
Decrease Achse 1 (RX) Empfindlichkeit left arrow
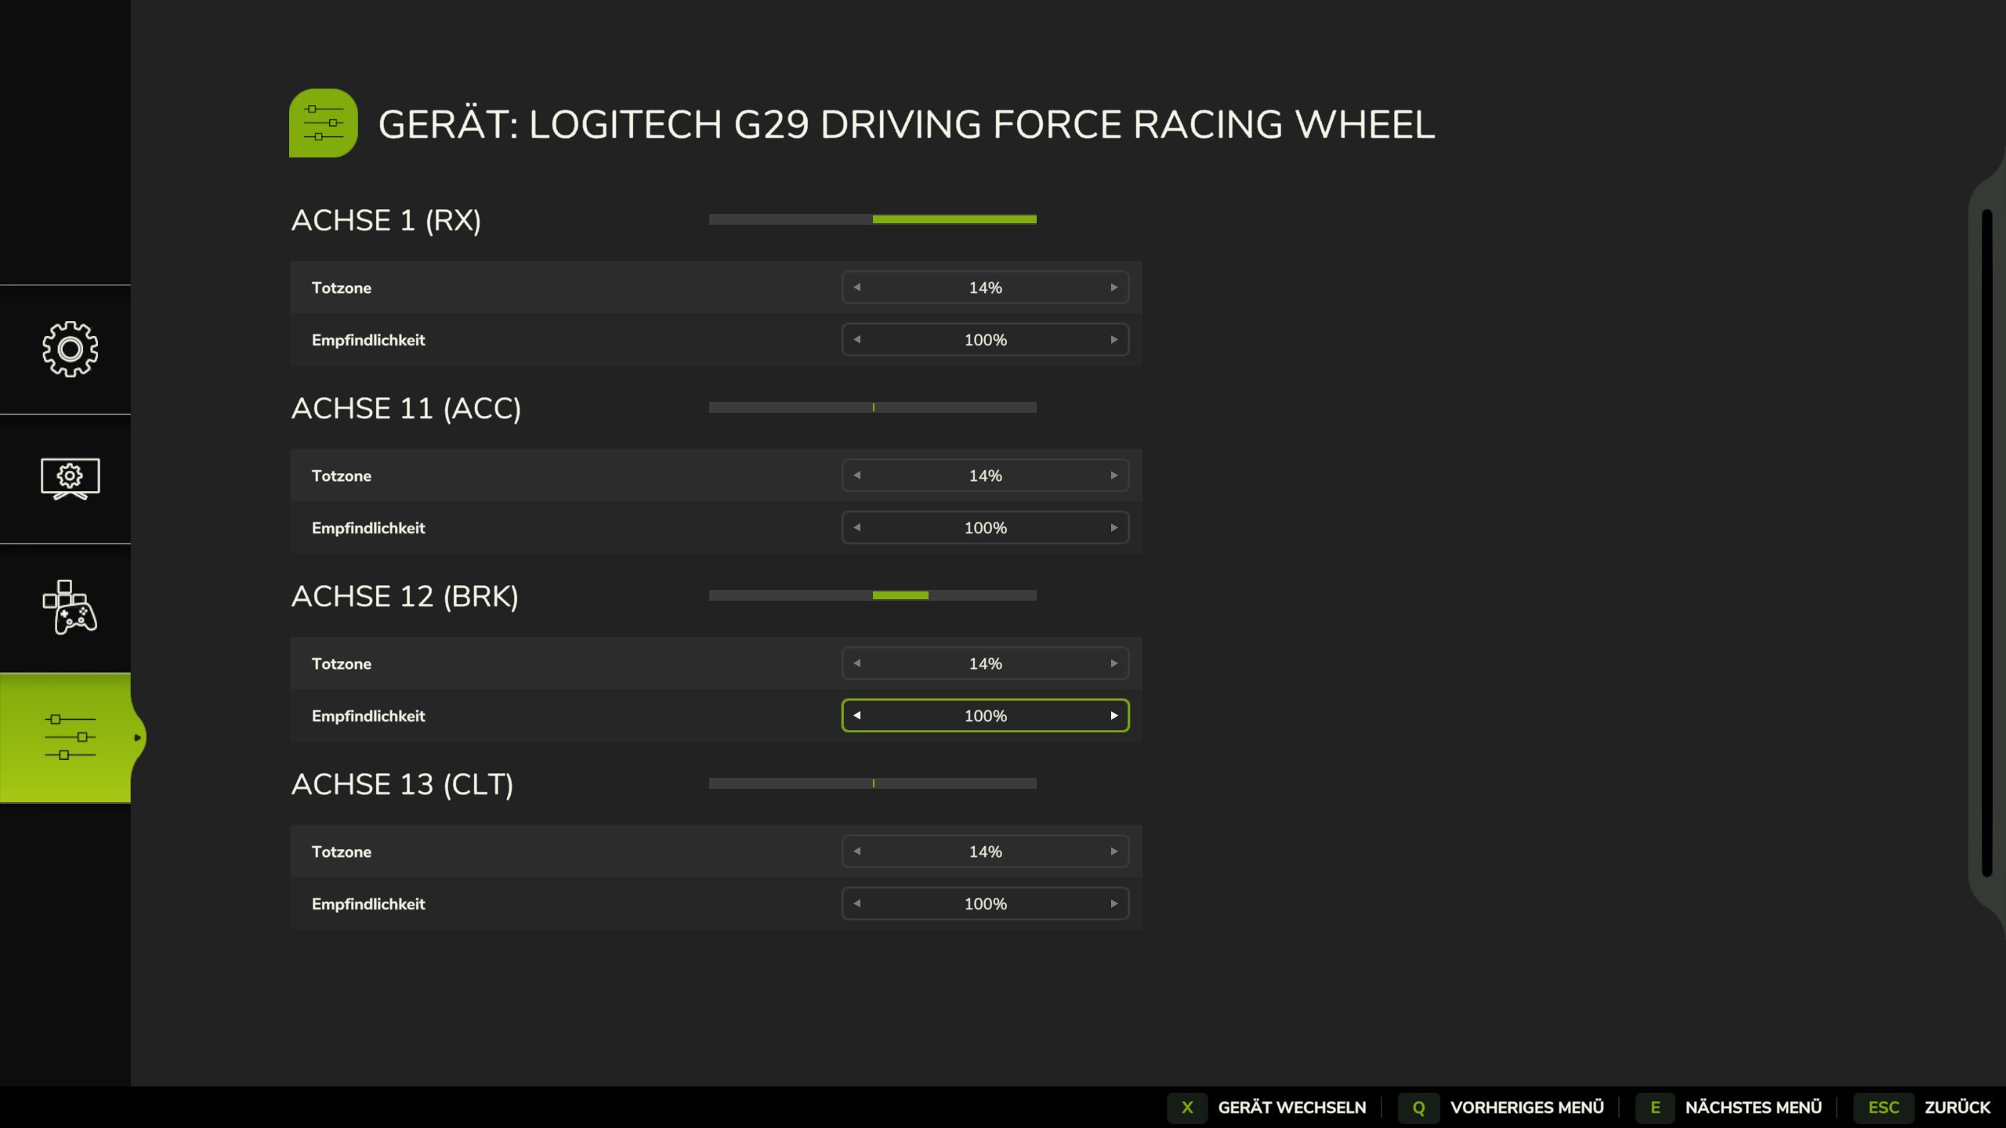tap(856, 340)
